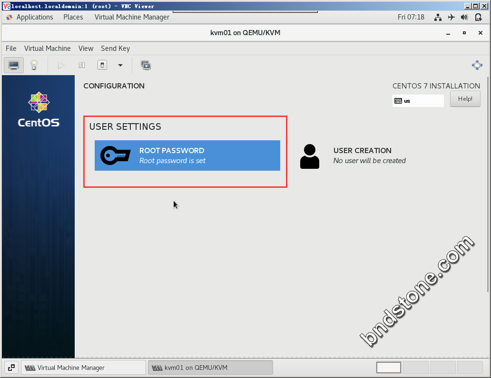Select the first workspace switcher box

coord(389,368)
